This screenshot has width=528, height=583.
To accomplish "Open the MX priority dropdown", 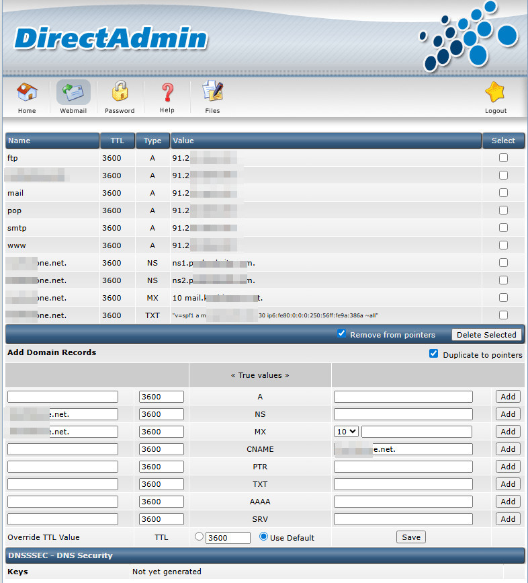I will (x=346, y=432).
